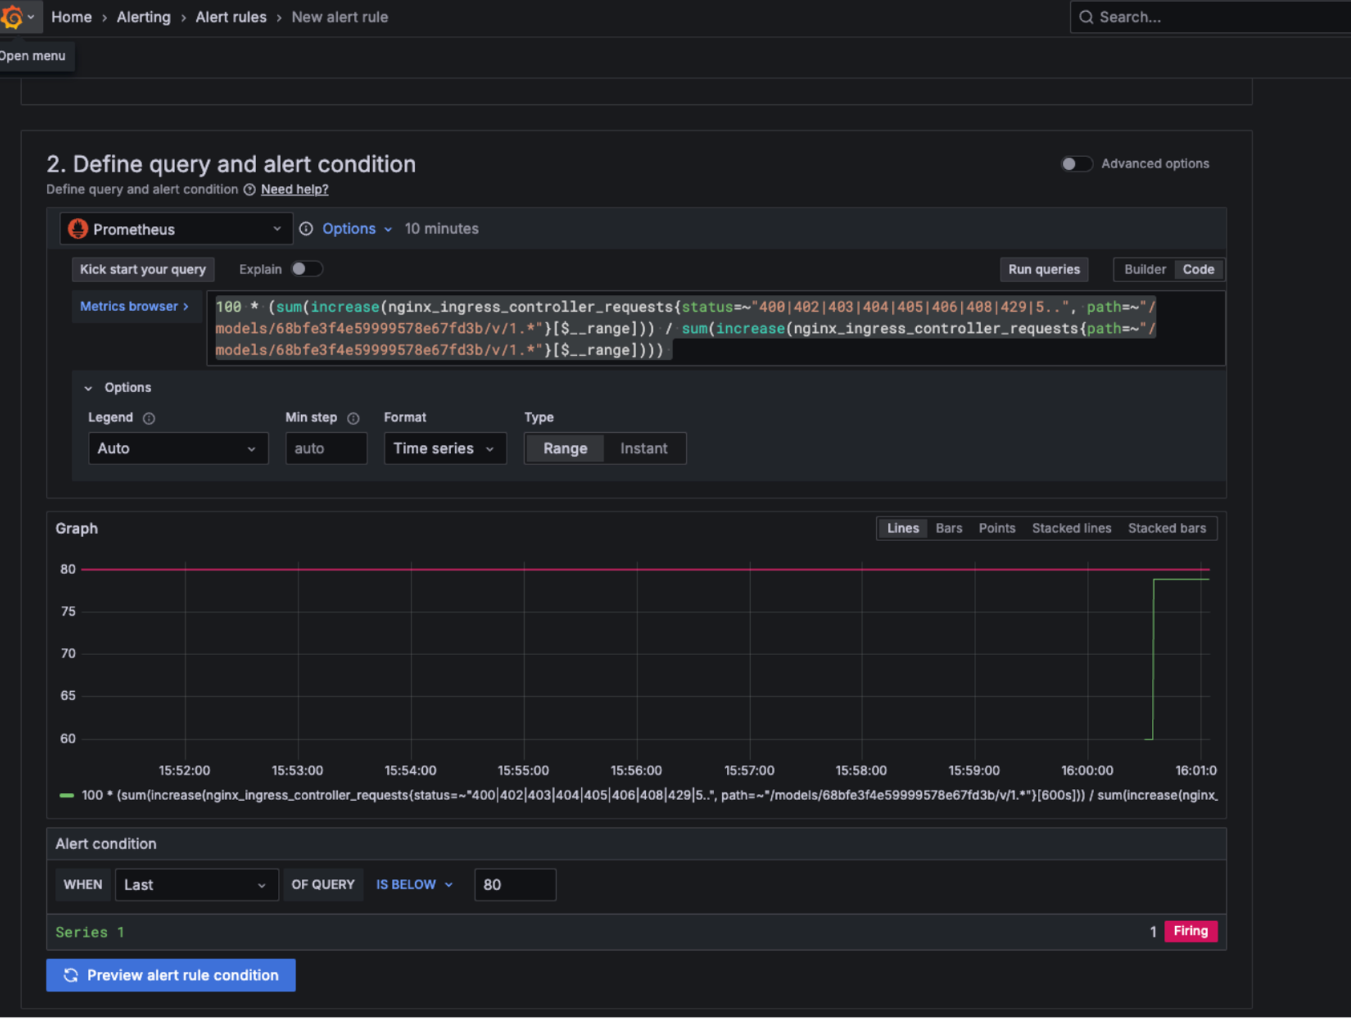Open the Need help? link
1351x1019 pixels.
pyautogui.click(x=294, y=189)
